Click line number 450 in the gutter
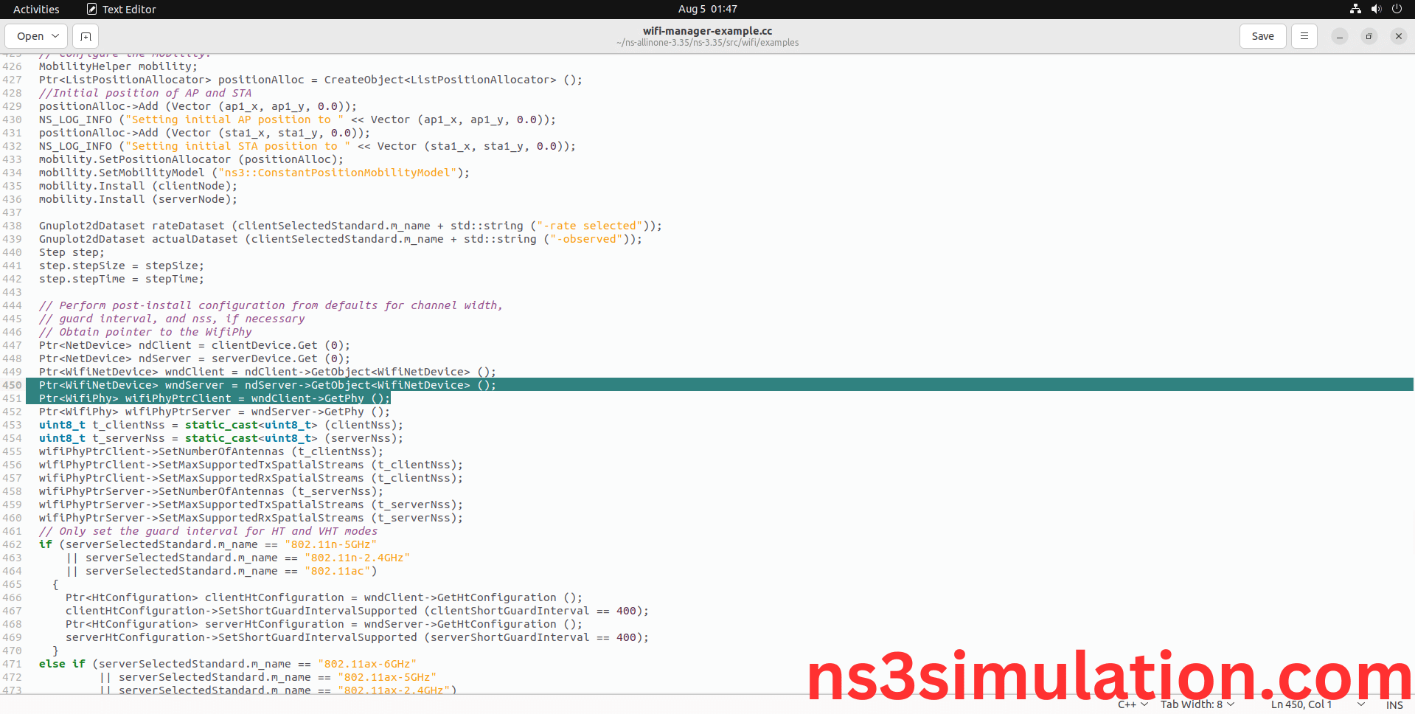 click(13, 384)
